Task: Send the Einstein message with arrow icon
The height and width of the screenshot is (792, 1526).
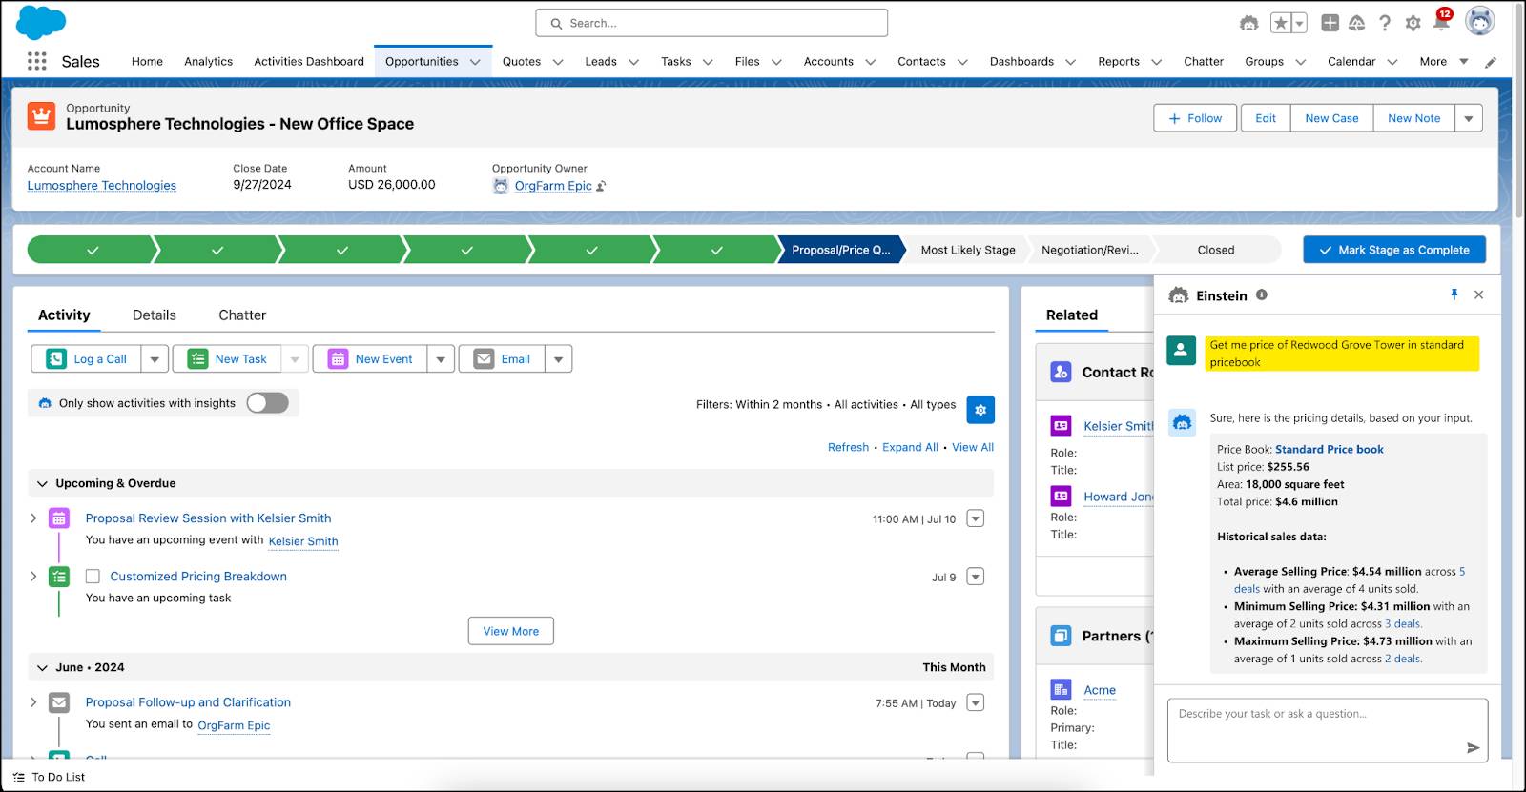Action: pyautogui.click(x=1473, y=747)
